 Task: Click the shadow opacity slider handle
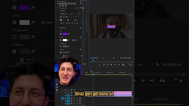tap(81, 56)
